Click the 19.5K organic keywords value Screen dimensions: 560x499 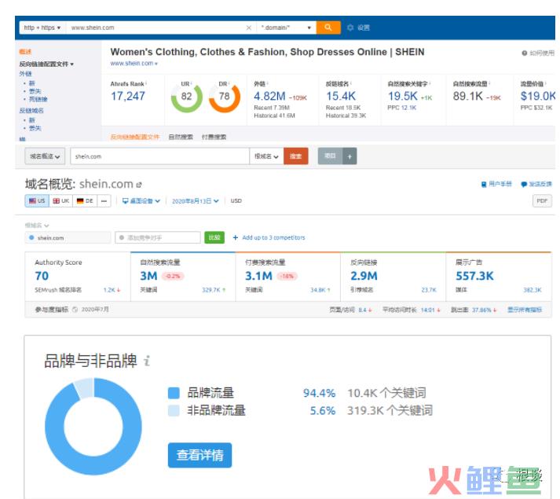402,96
